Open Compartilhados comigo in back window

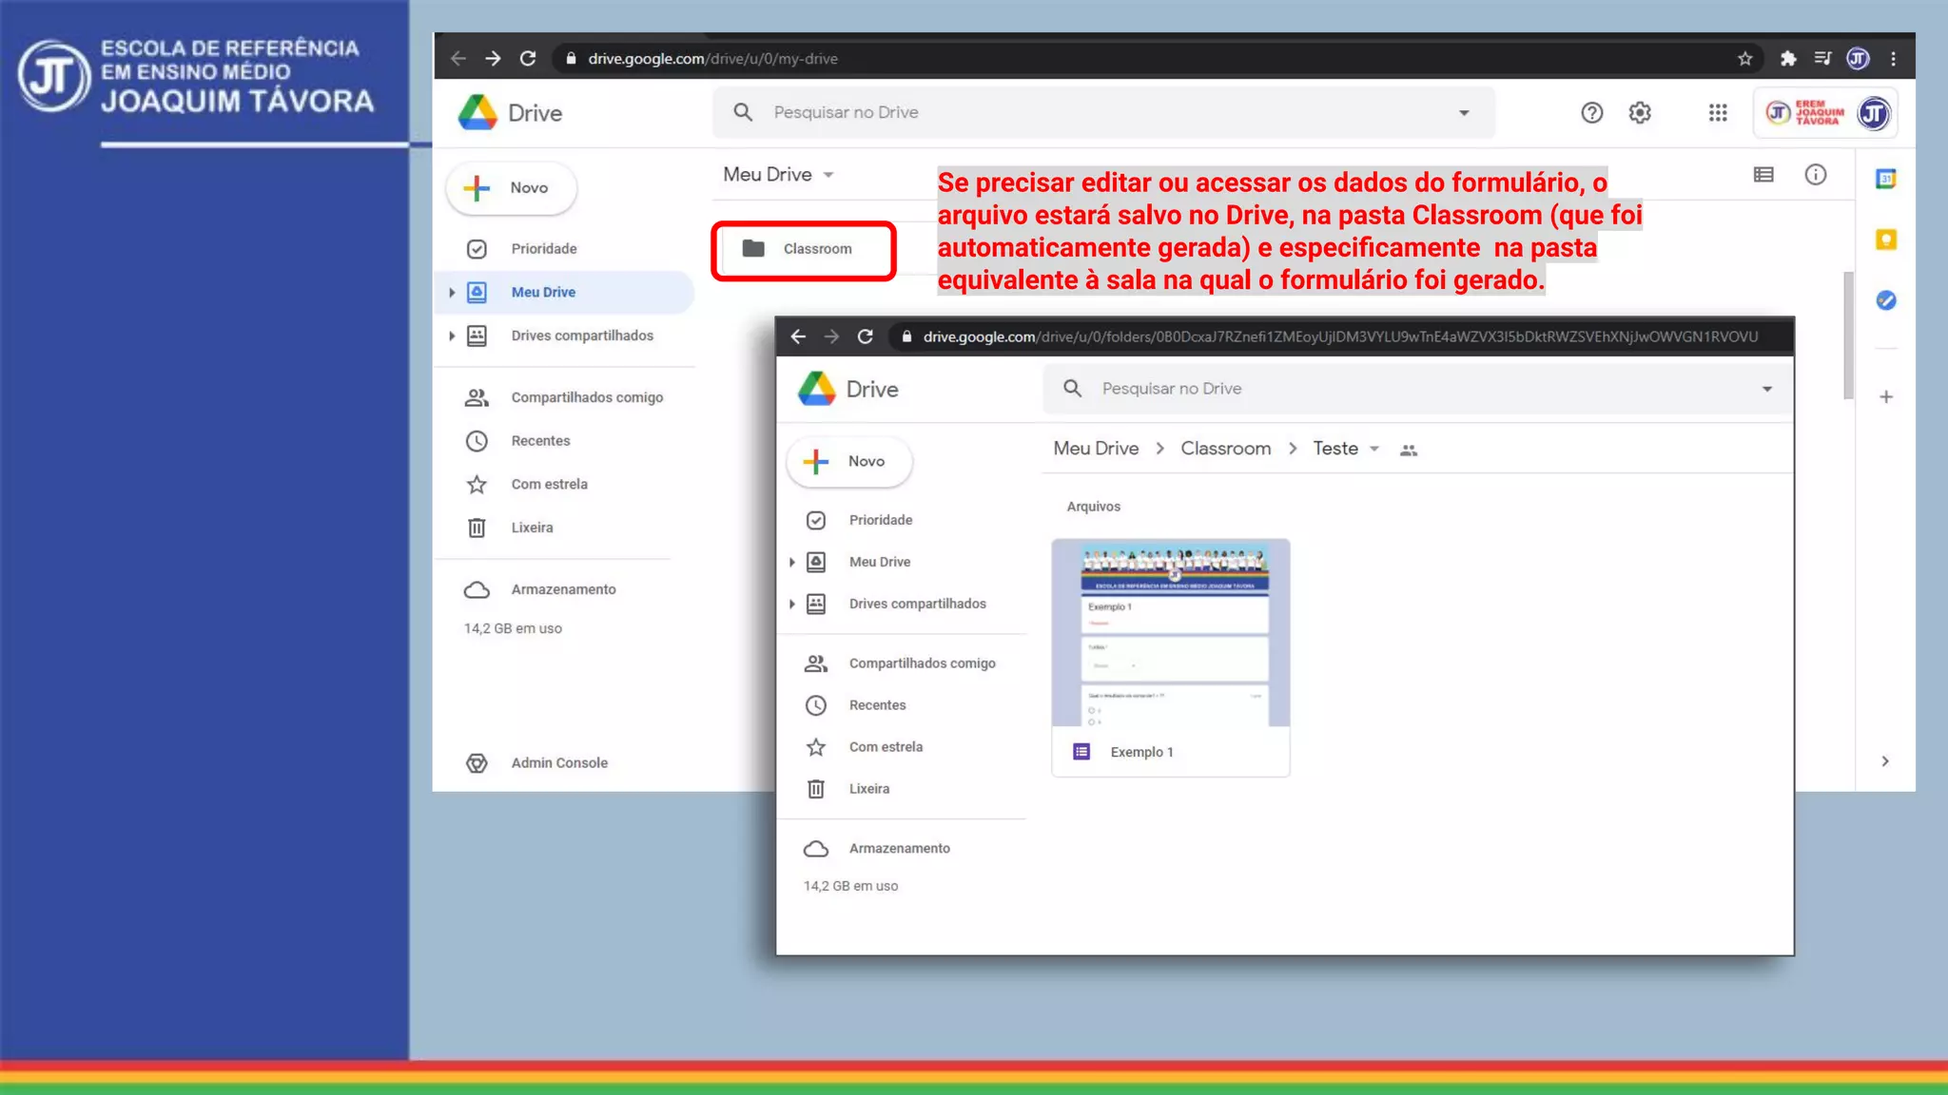(x=566, y=397)
